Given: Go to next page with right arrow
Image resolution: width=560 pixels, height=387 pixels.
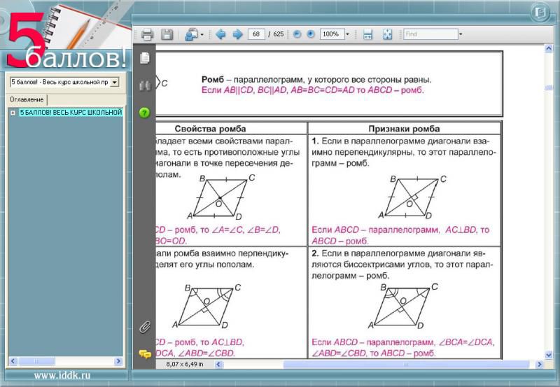Looking at the screenshot, I should (237, 34).
